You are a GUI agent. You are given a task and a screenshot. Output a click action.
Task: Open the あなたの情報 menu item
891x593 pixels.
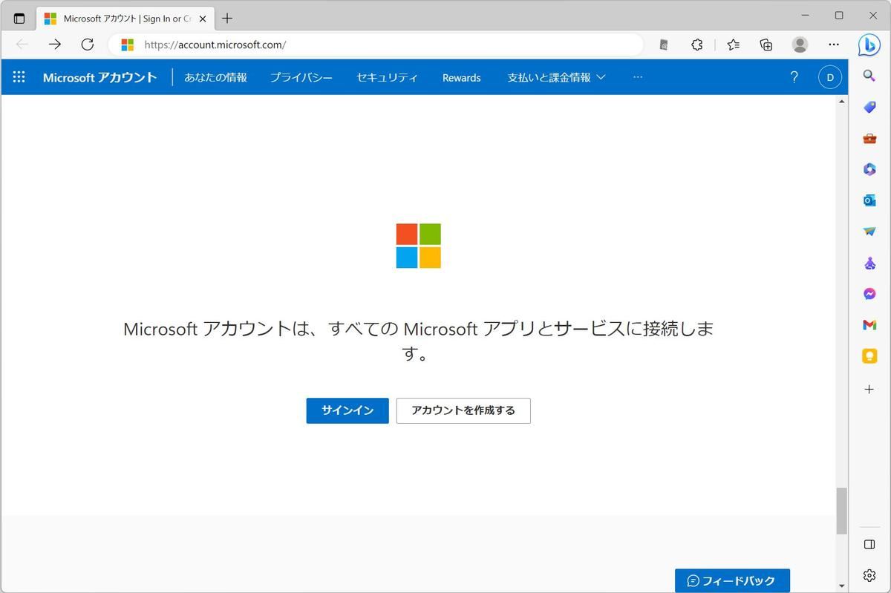coord(215,77)
